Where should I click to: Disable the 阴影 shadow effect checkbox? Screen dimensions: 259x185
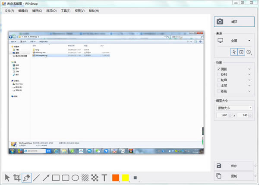pyautogui.click(x=218, y=69)
